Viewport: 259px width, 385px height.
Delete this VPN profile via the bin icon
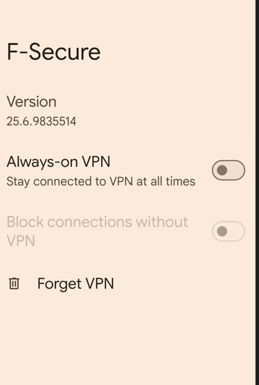tap(14, 284)
